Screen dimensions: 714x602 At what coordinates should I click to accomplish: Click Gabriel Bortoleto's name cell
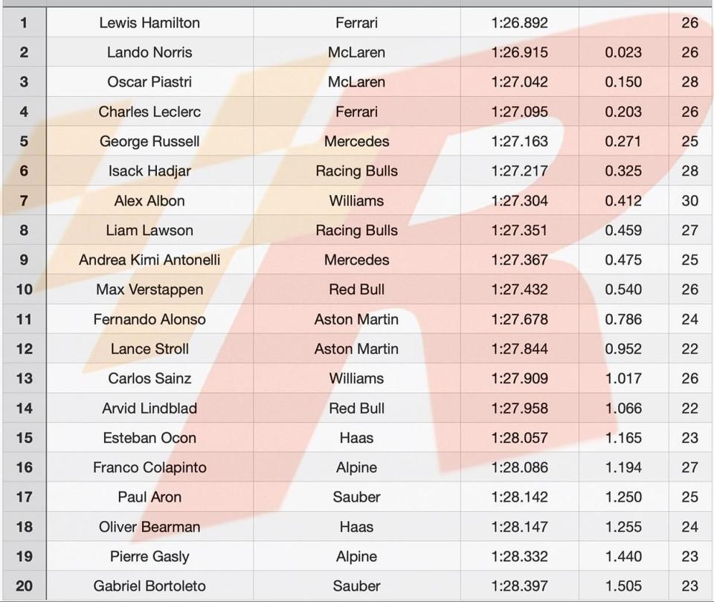[149, 586]
